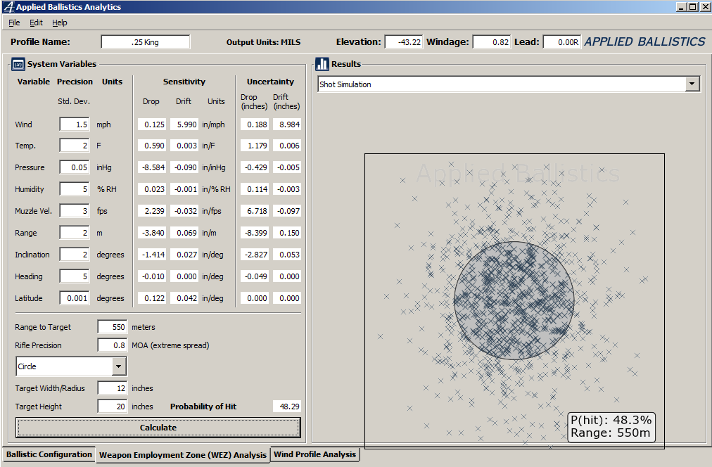Edit the Inclination precision field
The image size is (712, 467).
point(75,255)
